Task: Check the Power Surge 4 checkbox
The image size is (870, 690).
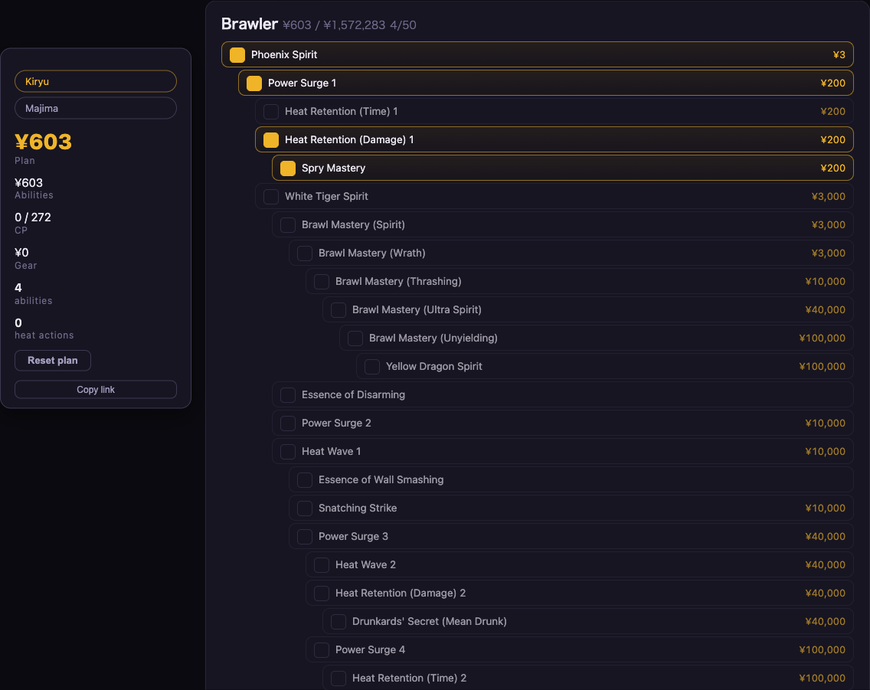Action: (322, 649)
